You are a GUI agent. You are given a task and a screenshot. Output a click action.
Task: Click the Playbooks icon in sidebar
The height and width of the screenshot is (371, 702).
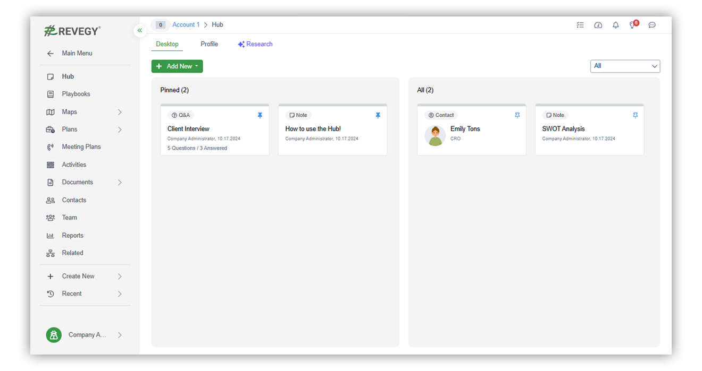point(51,94)
